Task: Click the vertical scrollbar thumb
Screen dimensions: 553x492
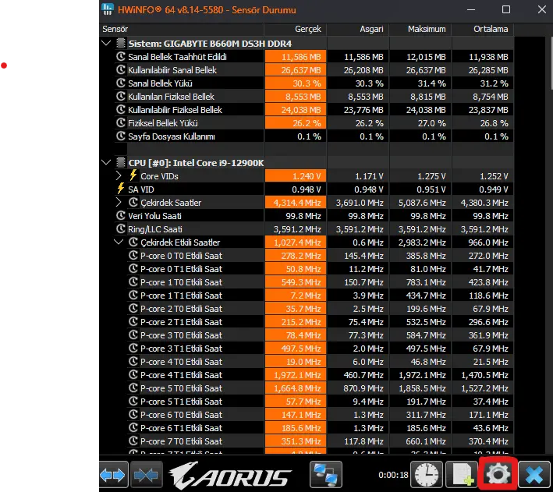Action: click(x=551, y=62)
